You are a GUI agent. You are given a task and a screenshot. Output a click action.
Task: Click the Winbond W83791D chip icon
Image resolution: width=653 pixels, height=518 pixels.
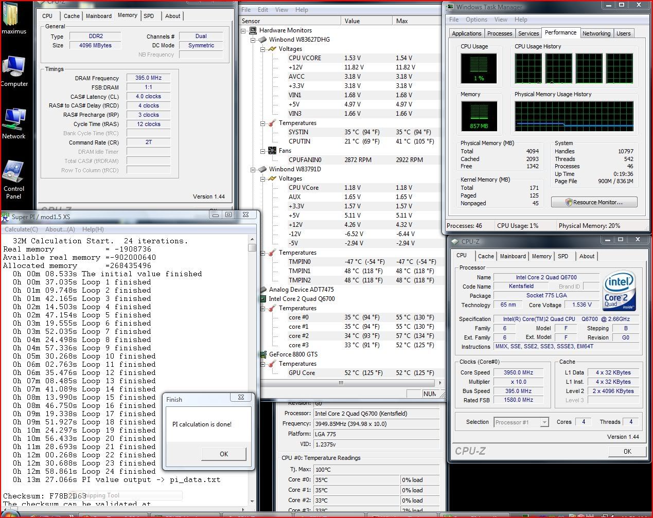point(262,169)
